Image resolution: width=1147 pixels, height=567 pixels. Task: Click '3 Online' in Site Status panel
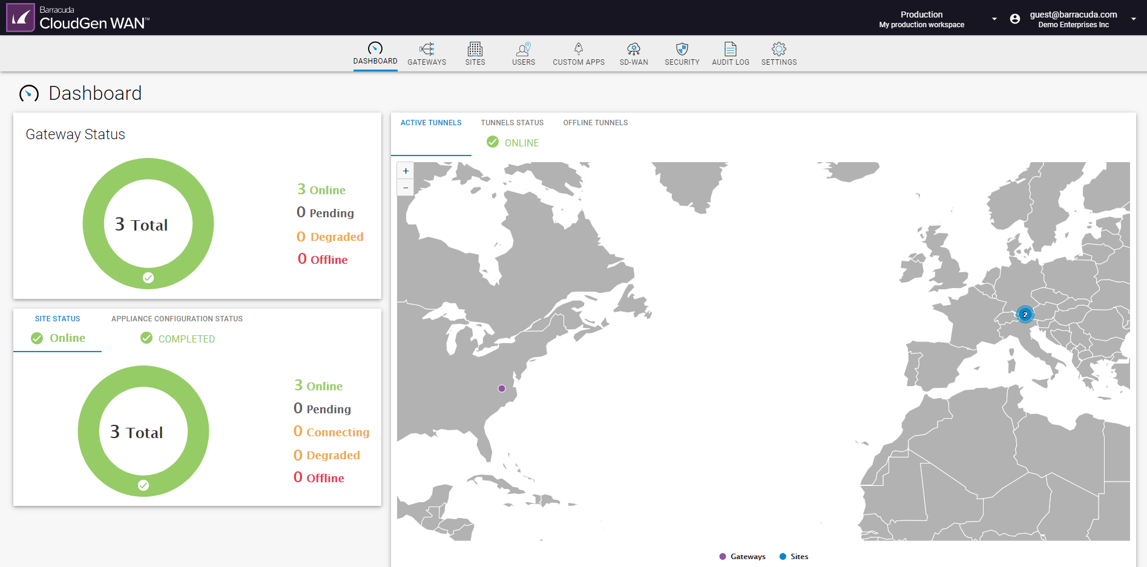(x=318, y=385)
